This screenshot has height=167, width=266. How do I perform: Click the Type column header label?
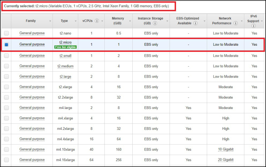[64, 21]
